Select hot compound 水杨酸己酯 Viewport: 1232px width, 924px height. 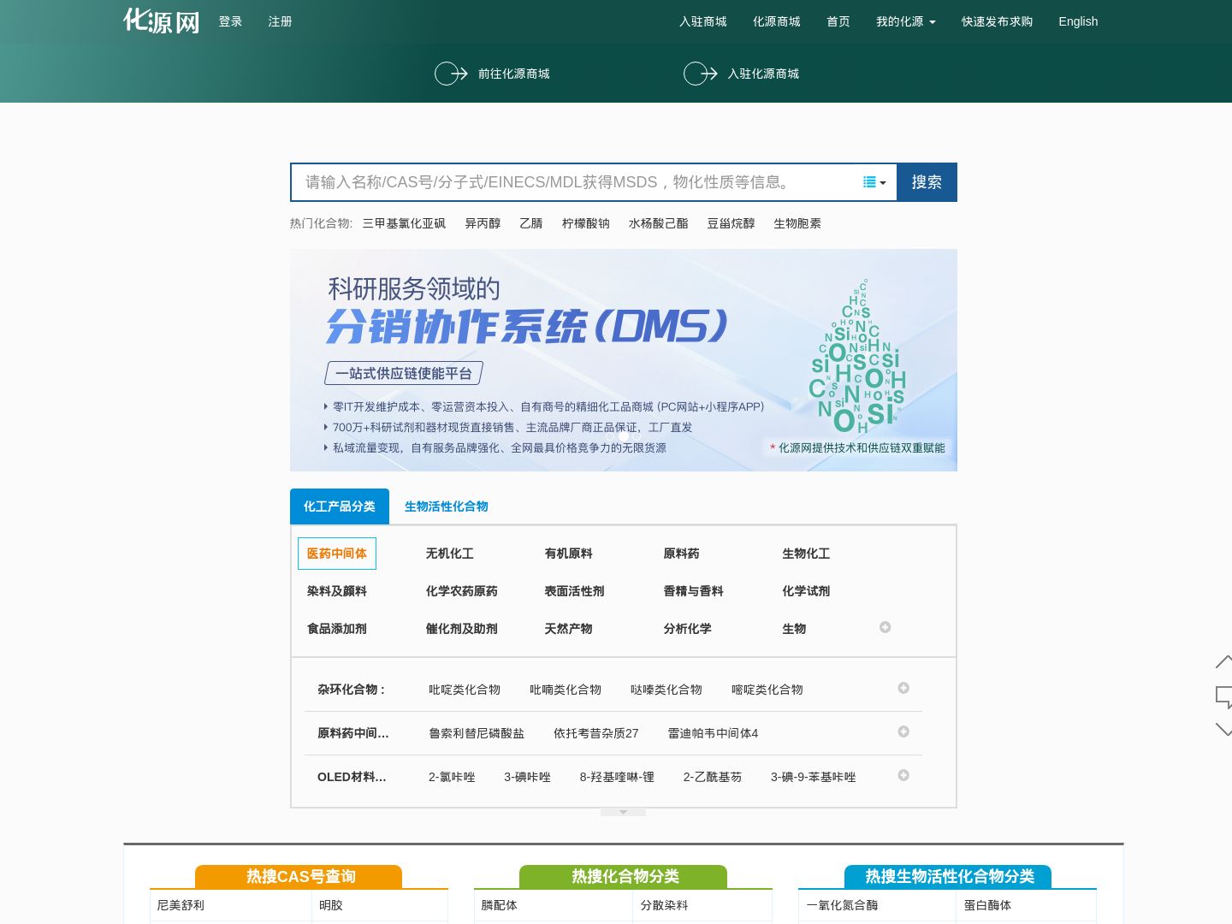tap(659, 223)
